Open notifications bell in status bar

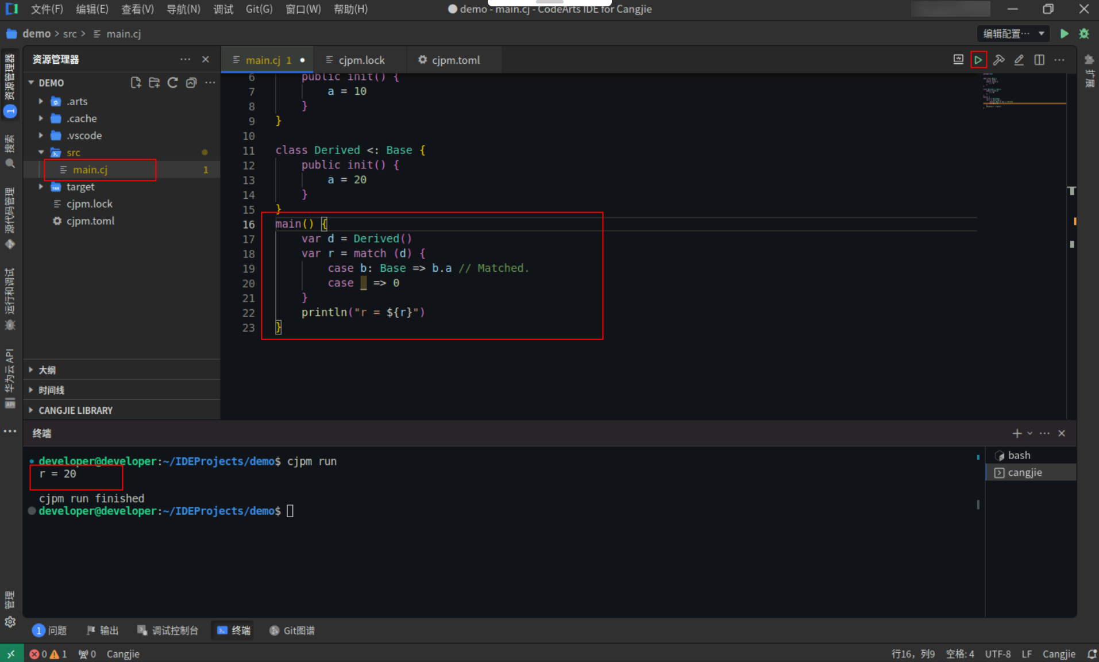pos(1092,654)
